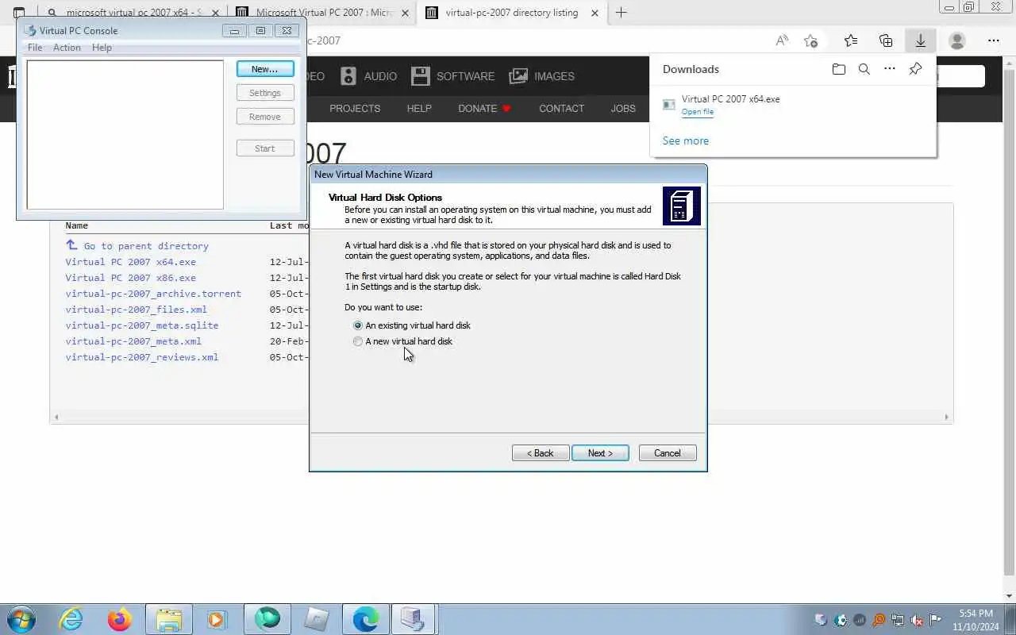Switch to 'Microsoft Virtual PC 2007' browser tab

click(324, 13)
